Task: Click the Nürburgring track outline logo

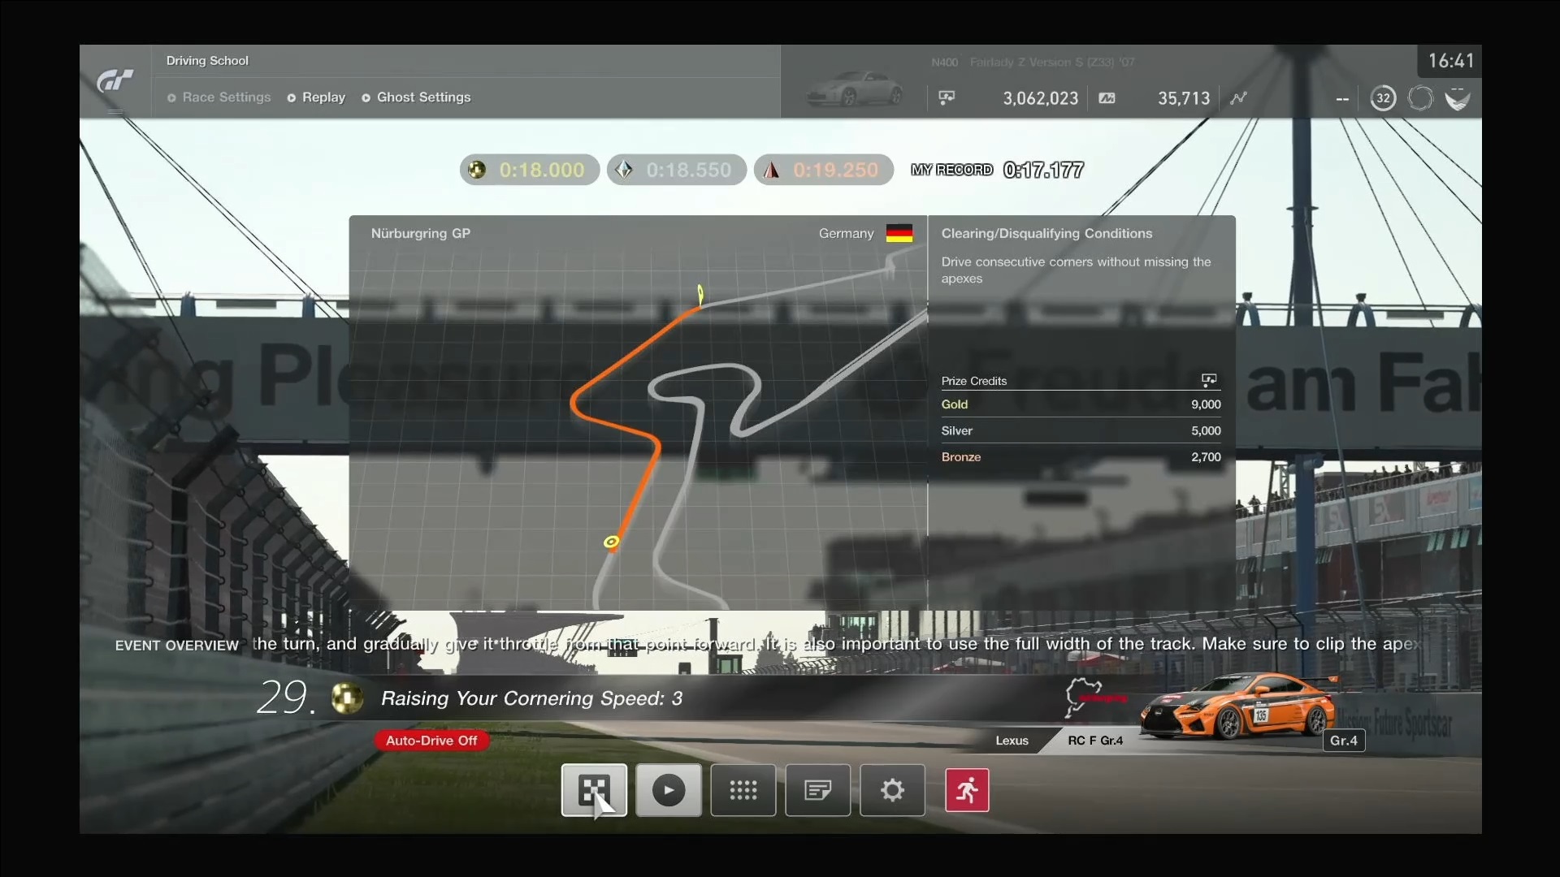Action: coord(1095,698)
